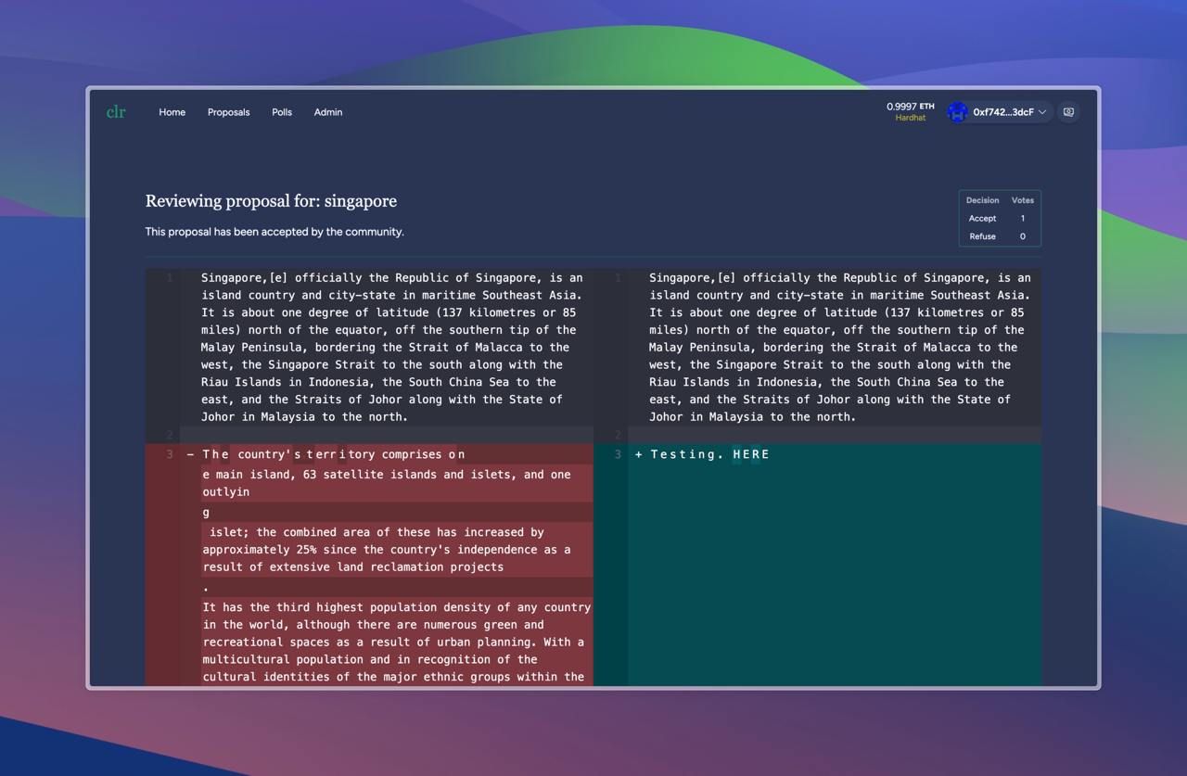Image resolution: width=1187 pixels, height=776 pixels.
Task: Open the 0xf742...3dcF account dropdown
Action: [x=1000, y=112]
